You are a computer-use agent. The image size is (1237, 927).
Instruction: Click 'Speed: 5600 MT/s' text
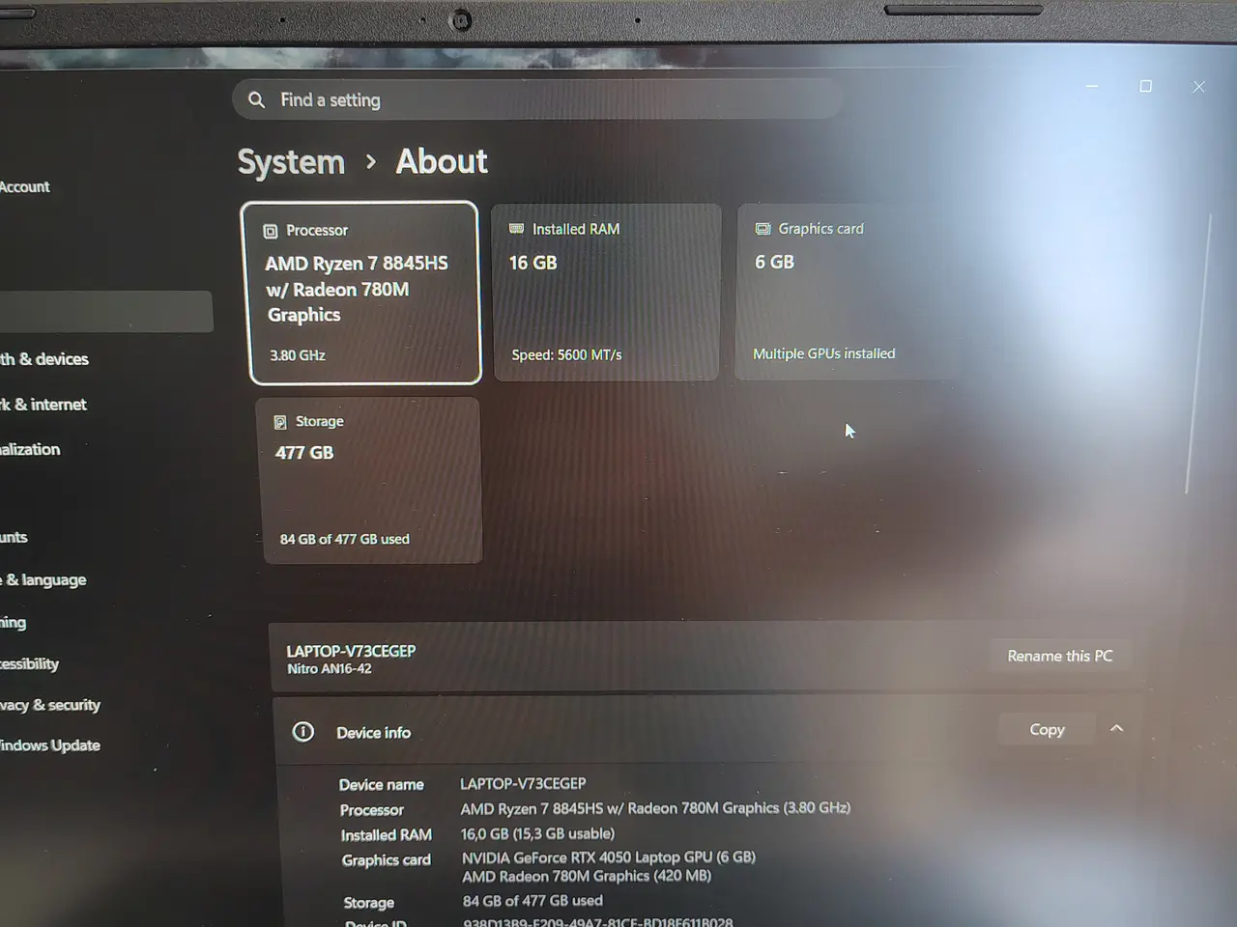coord(566,355)
